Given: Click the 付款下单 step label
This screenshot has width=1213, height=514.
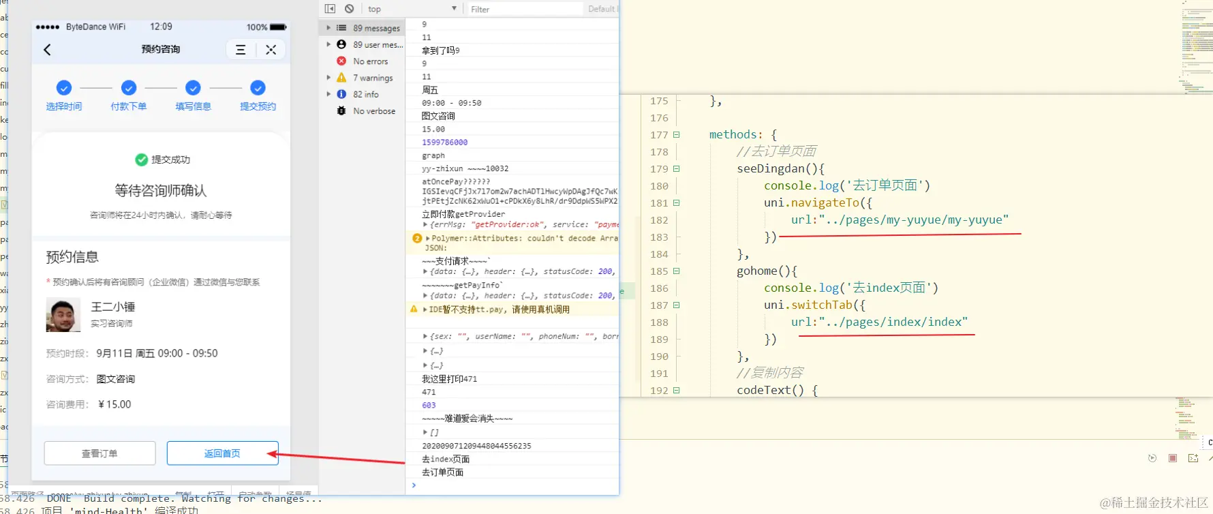Looking at the screenshot, I should [129, 106].
